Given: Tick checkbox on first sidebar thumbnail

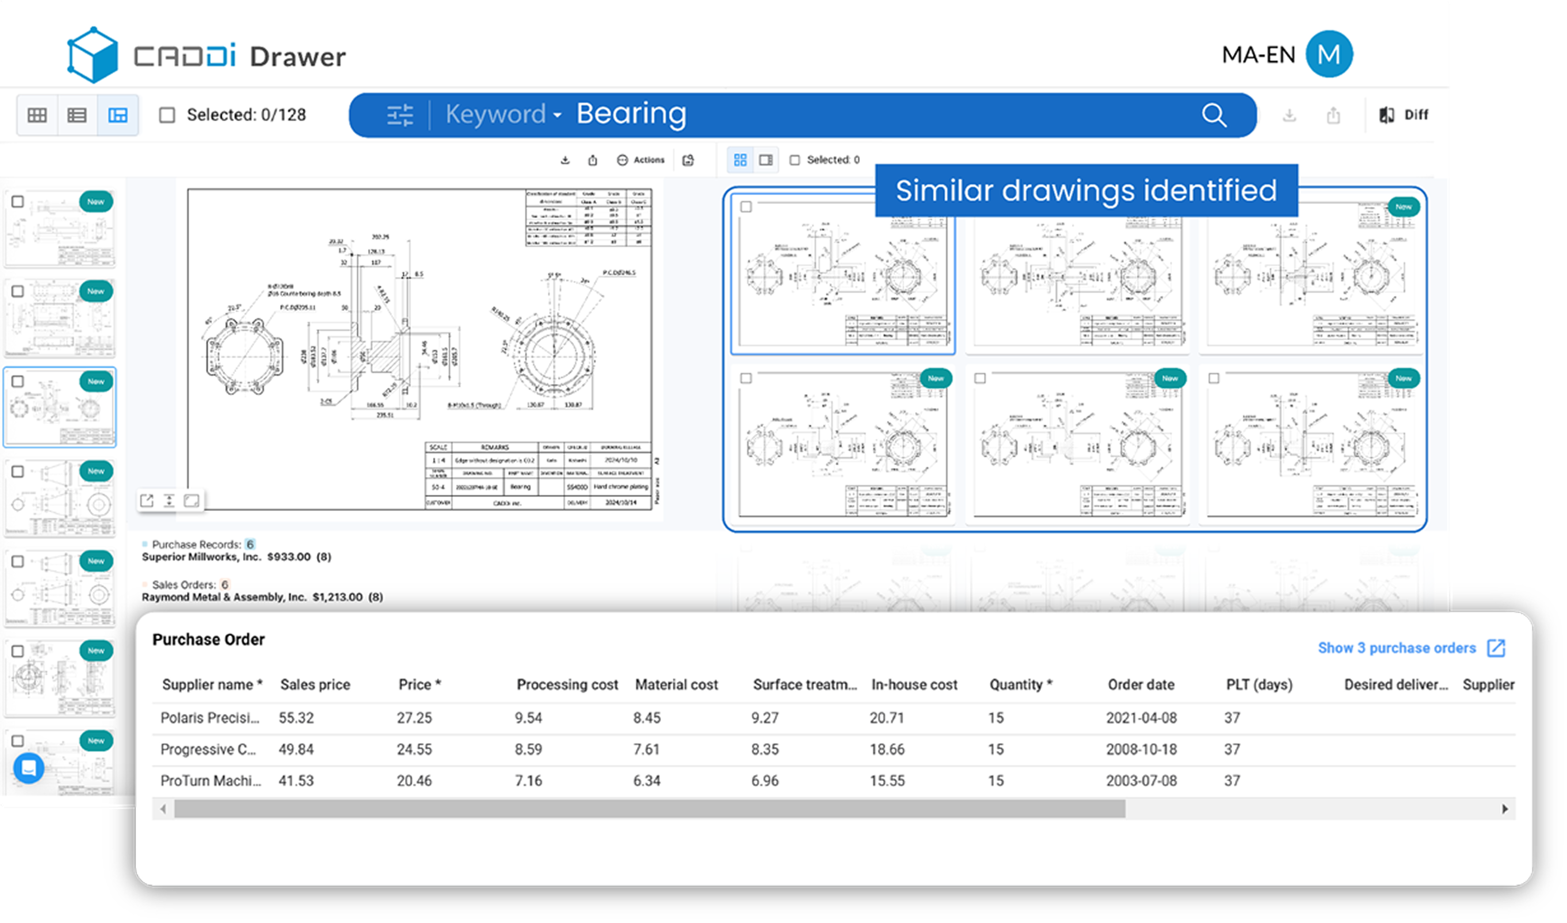Looking at the screenshot, I should tap(18, 202).
